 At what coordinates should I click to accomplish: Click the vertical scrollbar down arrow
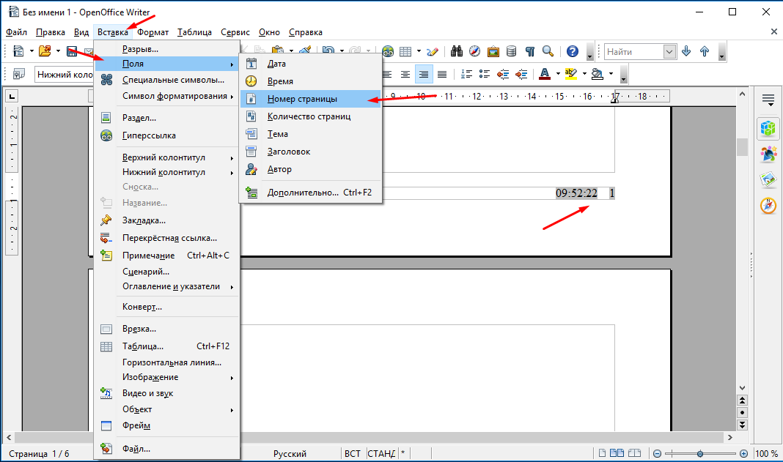pos(742,387)
